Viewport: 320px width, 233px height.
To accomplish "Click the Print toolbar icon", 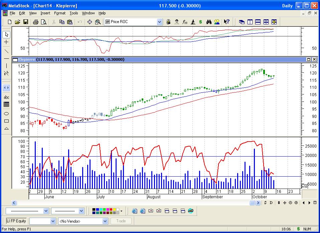I will pyautogui.click(x=36, y=22).
